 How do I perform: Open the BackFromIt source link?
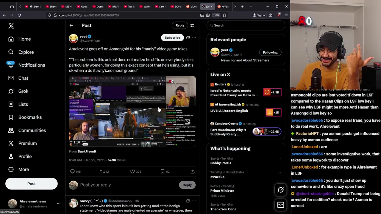(87, 152)
